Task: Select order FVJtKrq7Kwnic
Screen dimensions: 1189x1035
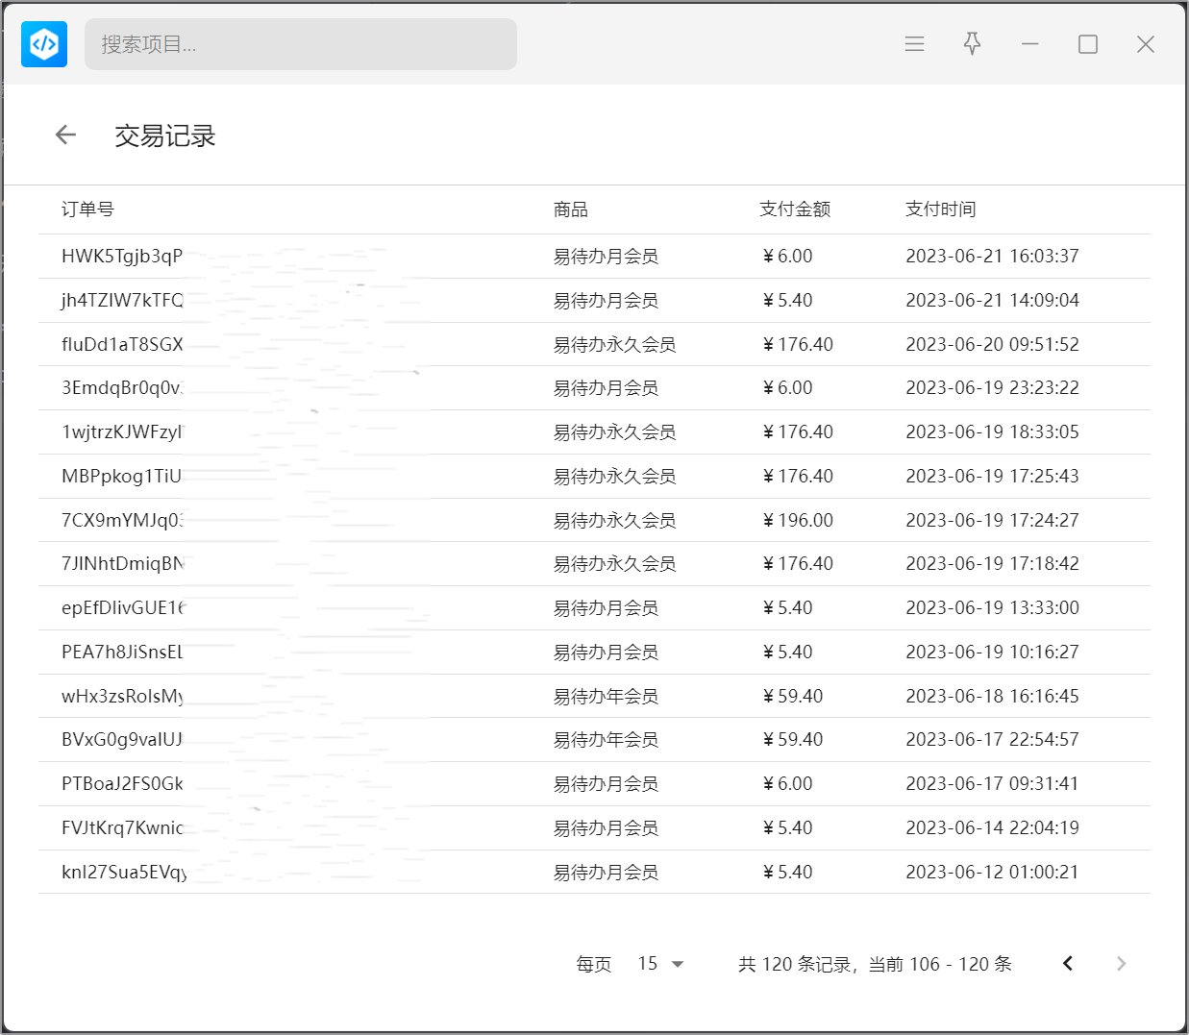Action: click(x=122, y=828)
